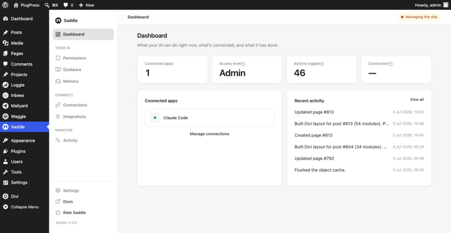Open the search command icon
The image size is (451, 233).
coord(47,5)
